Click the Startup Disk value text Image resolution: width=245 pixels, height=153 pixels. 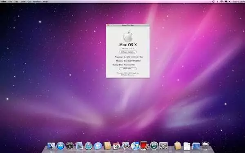pyautogui.click(x=129, y=65)
